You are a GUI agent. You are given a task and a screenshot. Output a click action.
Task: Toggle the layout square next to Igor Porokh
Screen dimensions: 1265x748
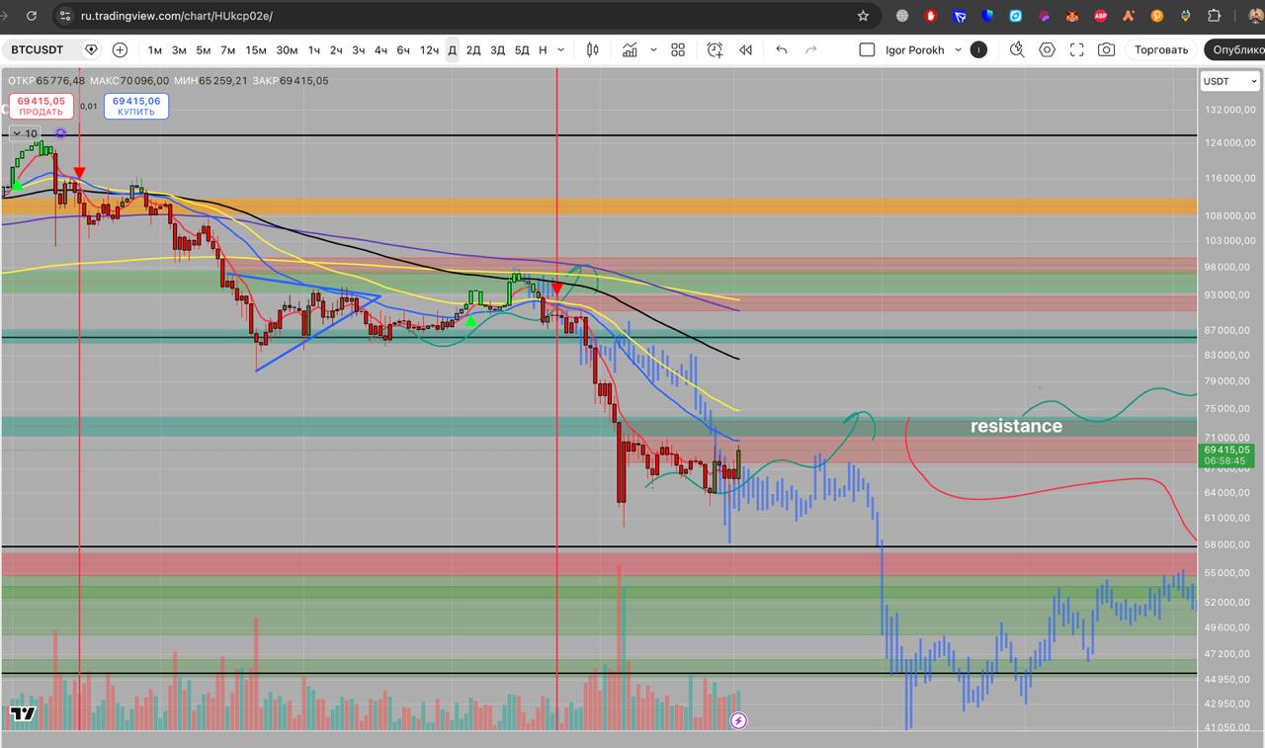point(867,50)
